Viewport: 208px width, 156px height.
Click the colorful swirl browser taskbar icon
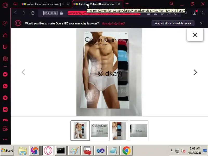[x=34, y=151]
